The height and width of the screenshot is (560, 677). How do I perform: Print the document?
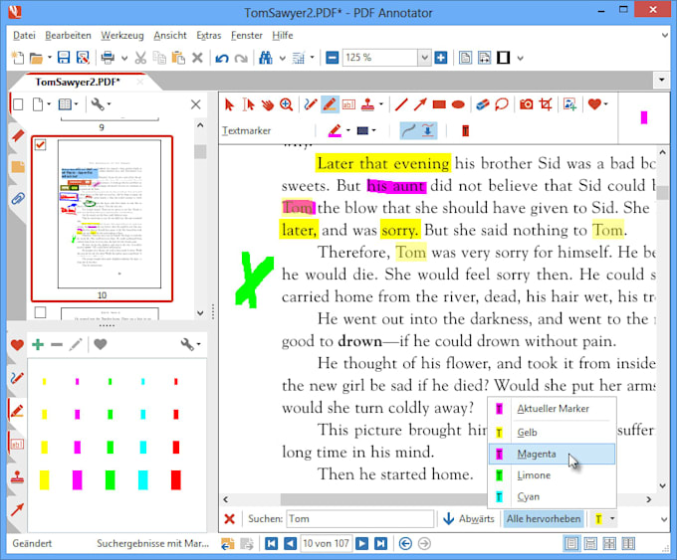coord(108,58)
